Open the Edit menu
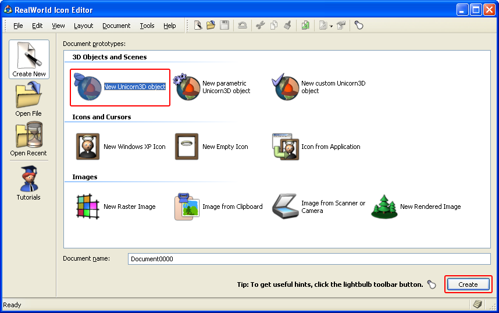 point(37,26)
